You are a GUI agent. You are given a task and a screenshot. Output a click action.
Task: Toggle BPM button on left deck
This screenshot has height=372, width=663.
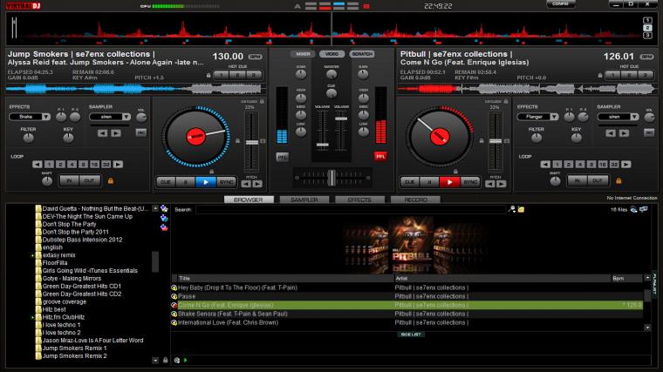coord(255,57)
